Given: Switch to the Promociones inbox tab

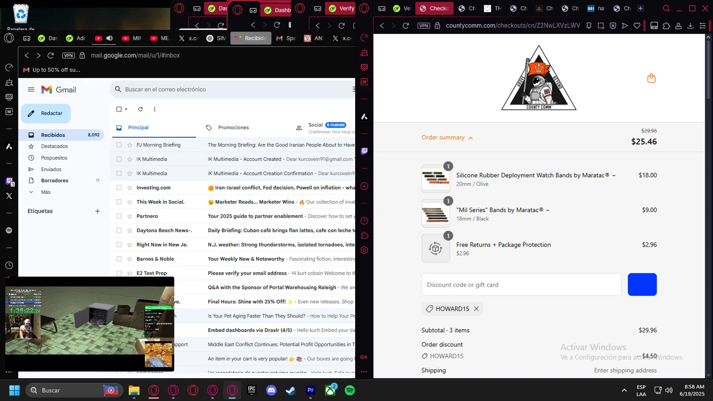Looking at the screenshot, I should [233, 128].
